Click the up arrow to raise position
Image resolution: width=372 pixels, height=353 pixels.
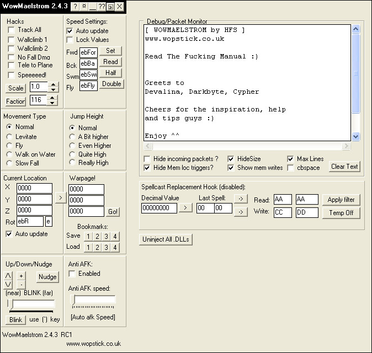coord(8,276)
